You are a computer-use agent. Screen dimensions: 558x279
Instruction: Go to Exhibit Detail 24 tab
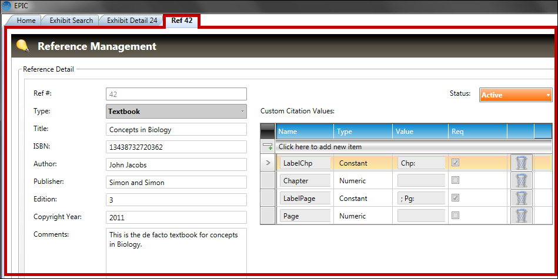click(132, 21)
